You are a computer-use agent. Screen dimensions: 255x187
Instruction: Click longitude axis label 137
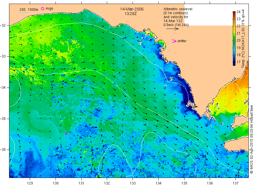235,183
